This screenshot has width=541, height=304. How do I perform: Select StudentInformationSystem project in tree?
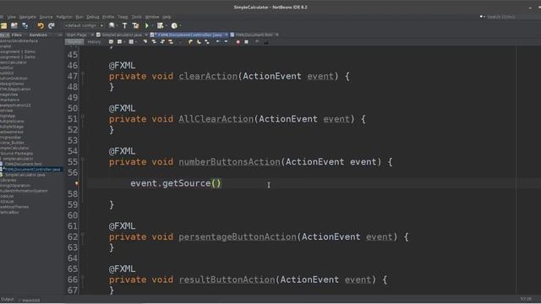coord(24,191)
